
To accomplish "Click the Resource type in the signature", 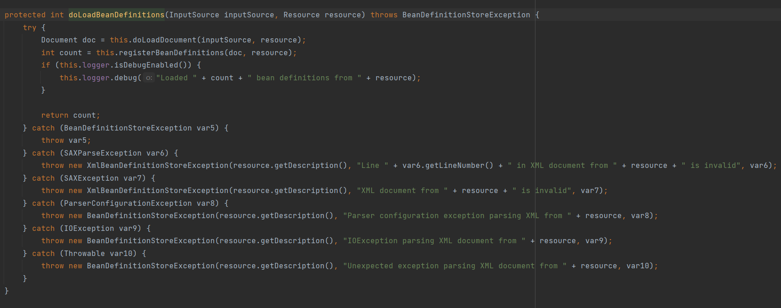I will click(x=302, y=15).
